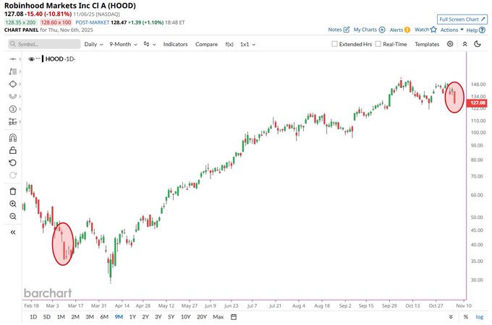Open the measurement tools icon
The image size is (492, 325).
[x=12, y=121]
